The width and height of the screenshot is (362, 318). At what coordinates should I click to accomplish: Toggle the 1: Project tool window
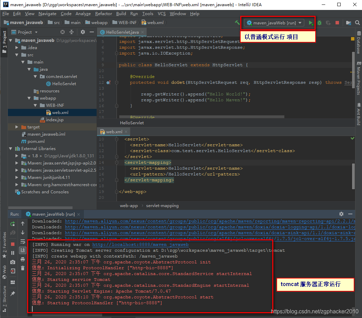[4, 42]
